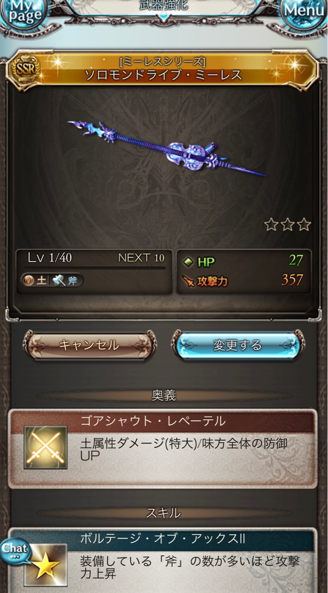Tap the HP diamond icon
This screenshot has width=328, height=593.
[189, 262]
